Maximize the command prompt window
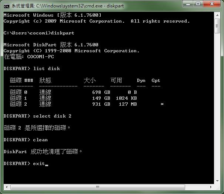The image size is (224, 194). coord(198,5)
